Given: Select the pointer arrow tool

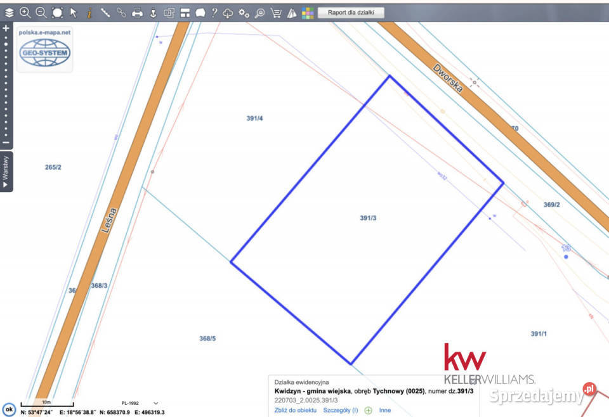Looking at the screenshot, I should tap(72, 11).
